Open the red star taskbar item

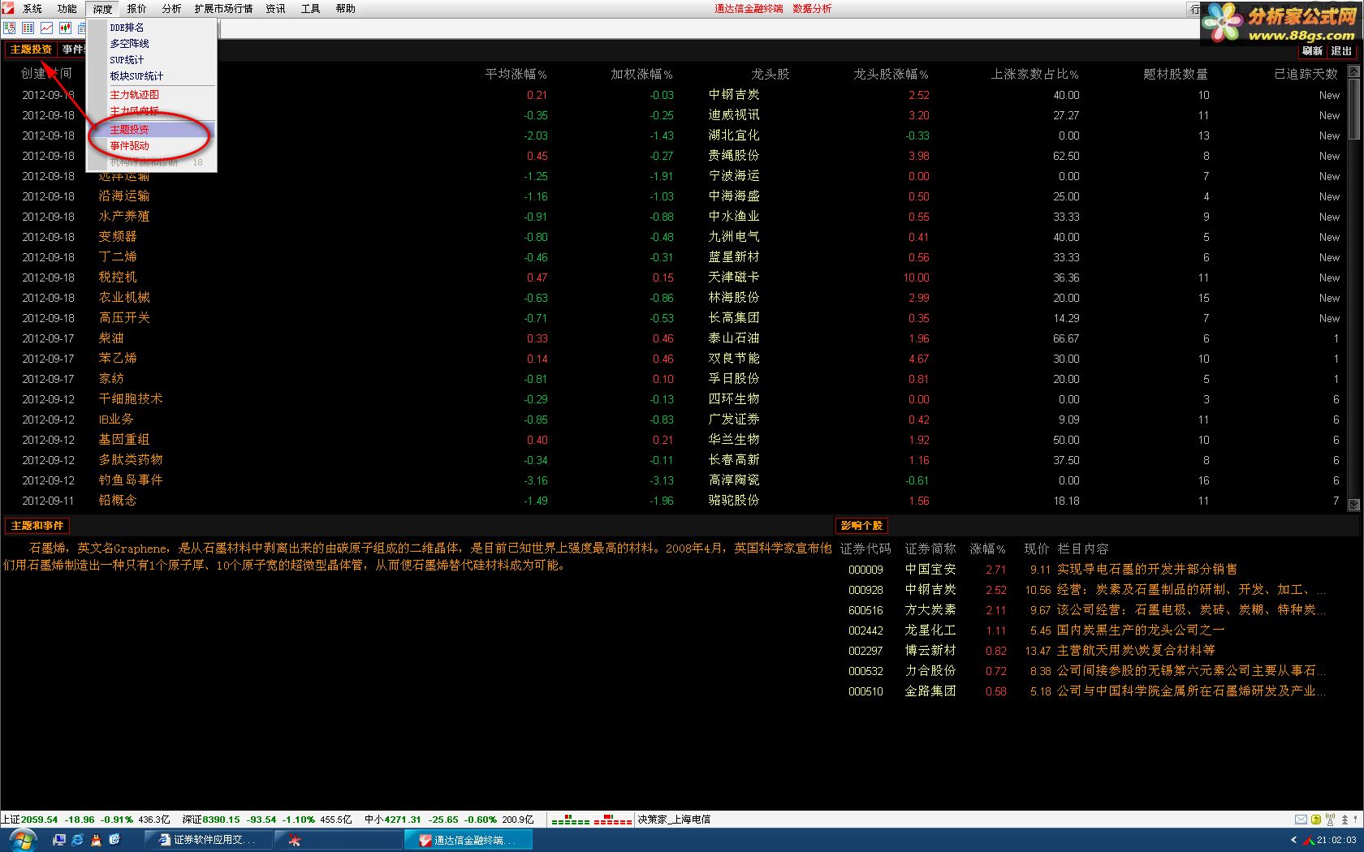[339, 840]
